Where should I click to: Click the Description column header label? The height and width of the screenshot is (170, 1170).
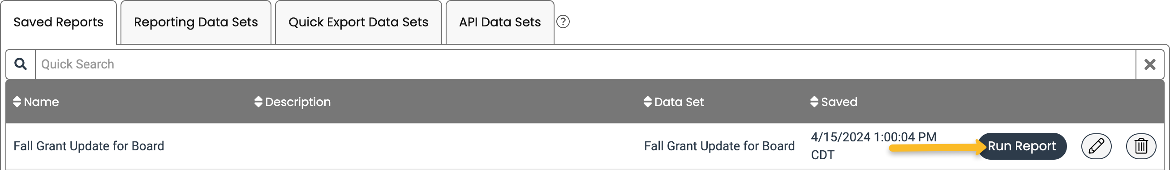point(298,102)
